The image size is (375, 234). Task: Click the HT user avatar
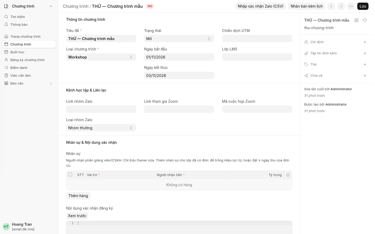click(x=6, y=227)
